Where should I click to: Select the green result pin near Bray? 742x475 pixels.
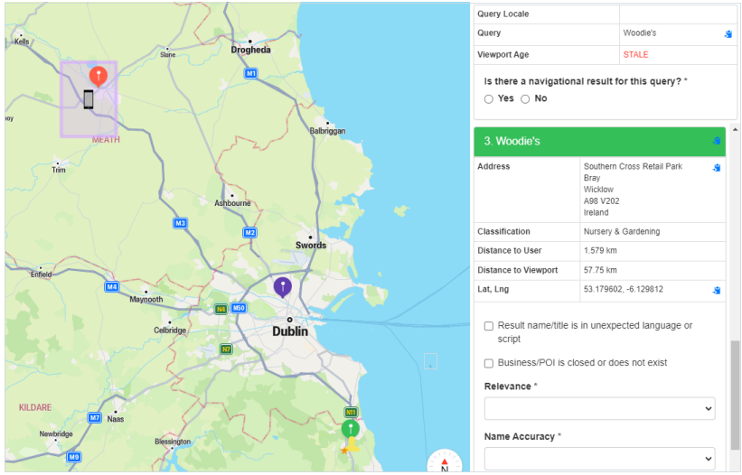(350, 430)
